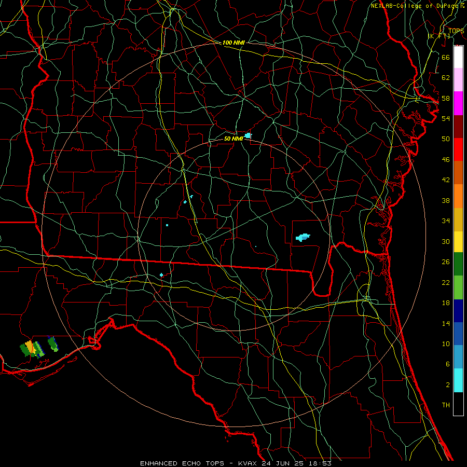Click the "18:53" timestamp in the caption
This screenshot has height=467, width=467.
pos(320,463)
